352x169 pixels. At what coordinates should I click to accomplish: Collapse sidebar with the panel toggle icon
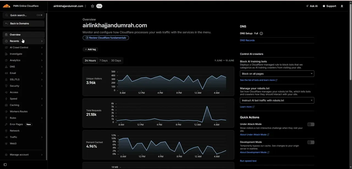[5, 165]
